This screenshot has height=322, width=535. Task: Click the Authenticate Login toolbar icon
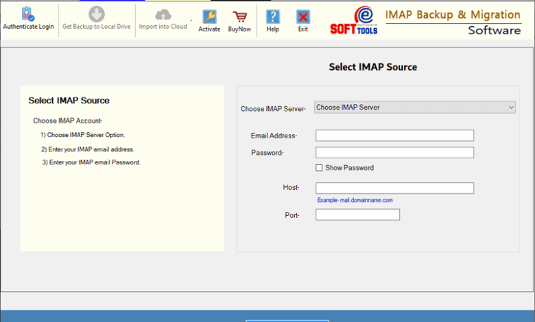pos(27,15)
